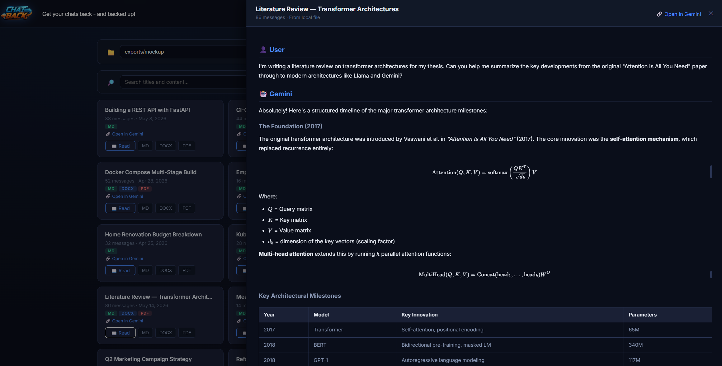Export Home Renovation chat as PDF

(187, 270)
